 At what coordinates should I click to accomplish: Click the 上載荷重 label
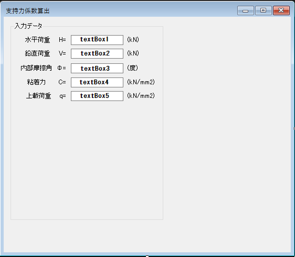pyautogui.click(x=38, y=96)
